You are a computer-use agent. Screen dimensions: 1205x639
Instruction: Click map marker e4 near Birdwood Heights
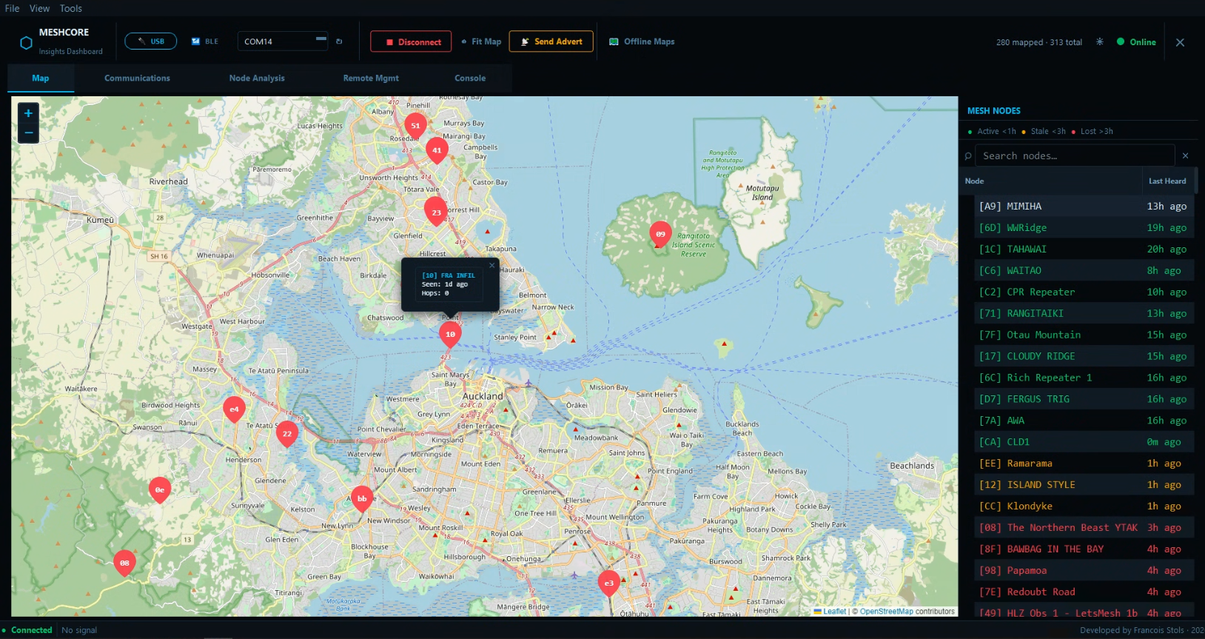234,410
